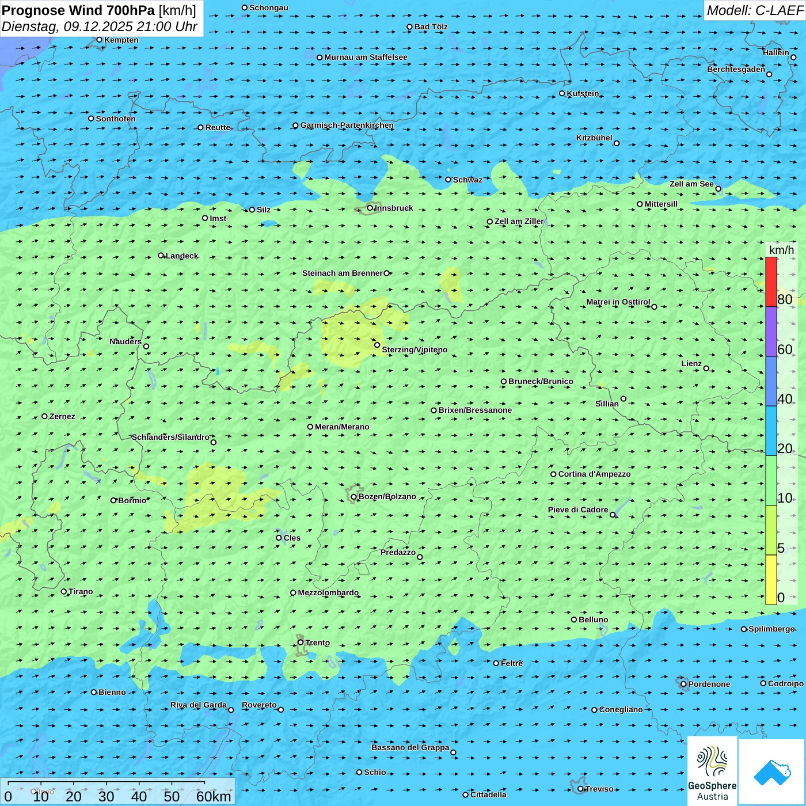Select the Bozen/Bolzano city marker

[x=353, y=497]
